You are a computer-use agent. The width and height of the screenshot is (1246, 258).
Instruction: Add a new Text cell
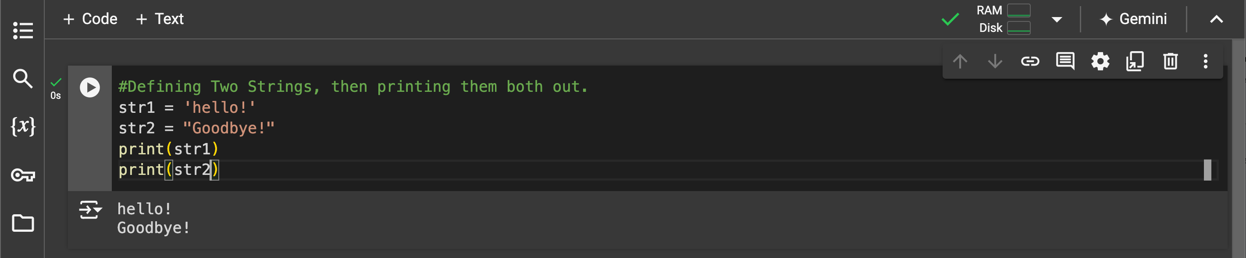(x=160, y=19)
